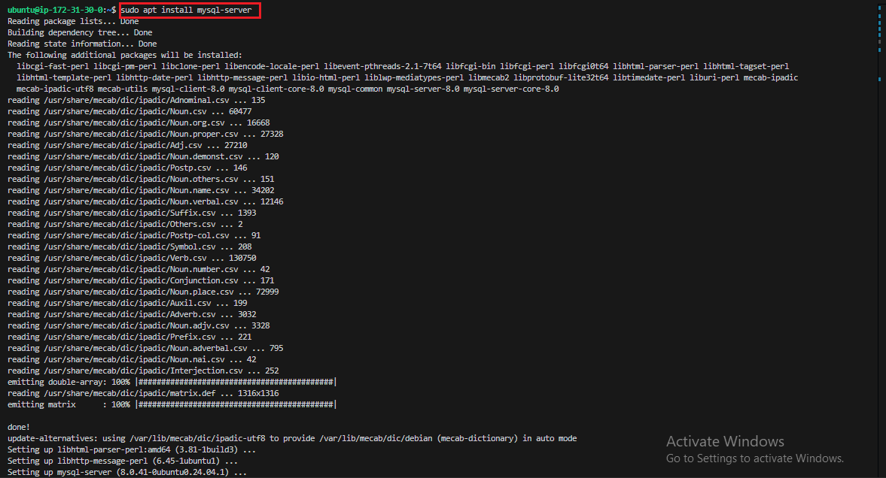The image size is (886, 478).
Task: Click the libhtml-template-perl package name
Action: point(64,78)
